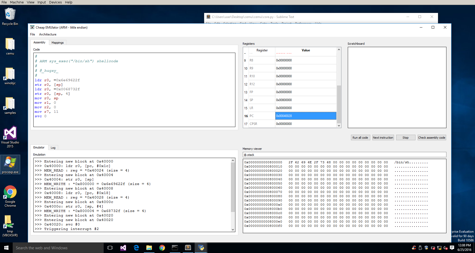The width and height of the screenshot is (475, 253).
Task: Open the VirtualBox Help menu
Action: click(68, 2)
